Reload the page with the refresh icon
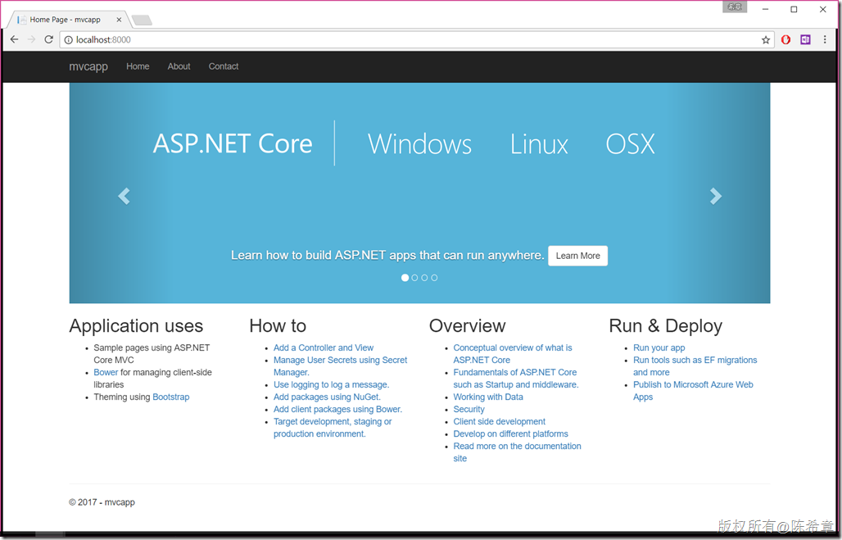The height and width of the screenshot is (540, 842). pos(48,39)
